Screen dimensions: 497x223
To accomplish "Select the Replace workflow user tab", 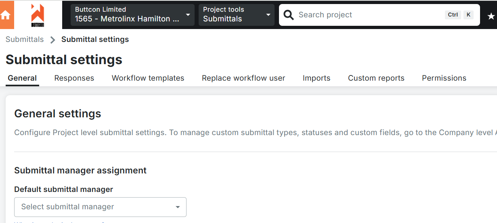I will [x=243, y=78].
